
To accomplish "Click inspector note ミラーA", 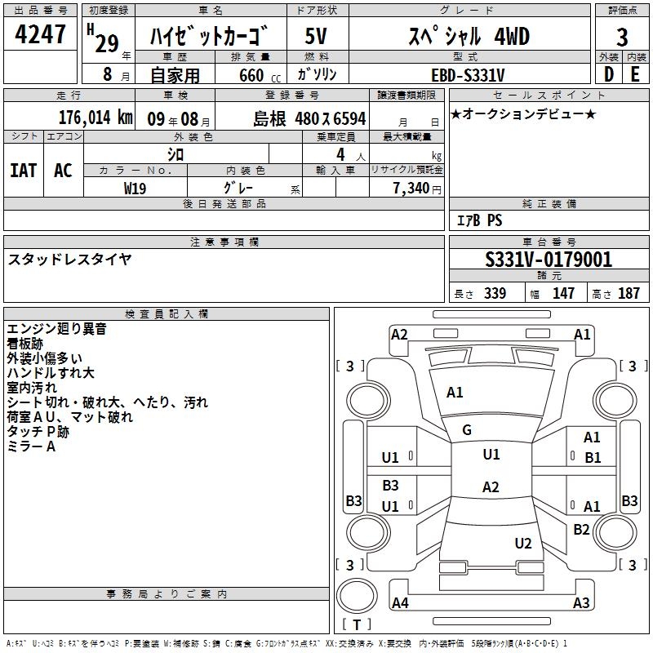I will [x=31, y=446].
